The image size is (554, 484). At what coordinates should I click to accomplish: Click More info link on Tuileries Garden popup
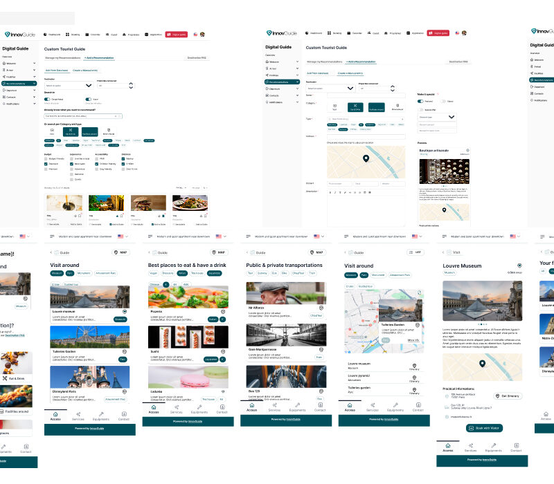click(413, 340)
